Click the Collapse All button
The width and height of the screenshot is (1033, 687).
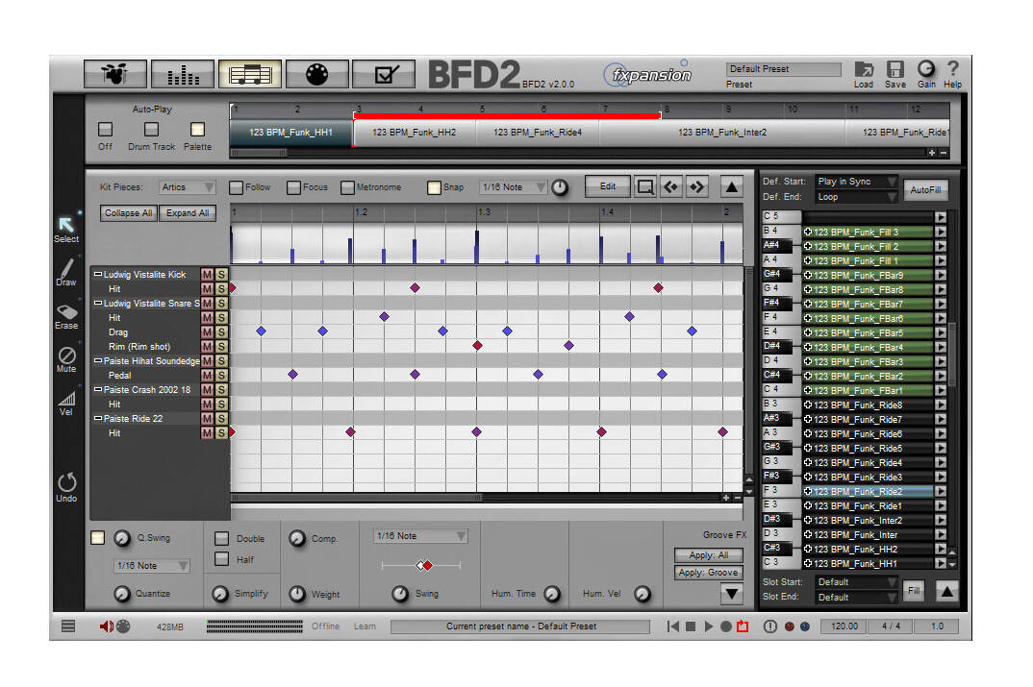tap(129, 213)
